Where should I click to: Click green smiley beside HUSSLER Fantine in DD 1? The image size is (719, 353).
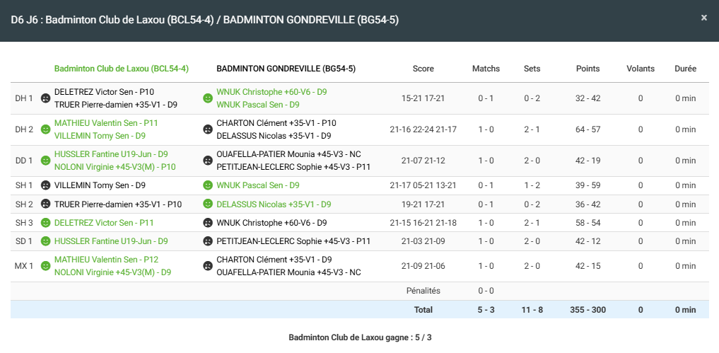pos(45,161)
